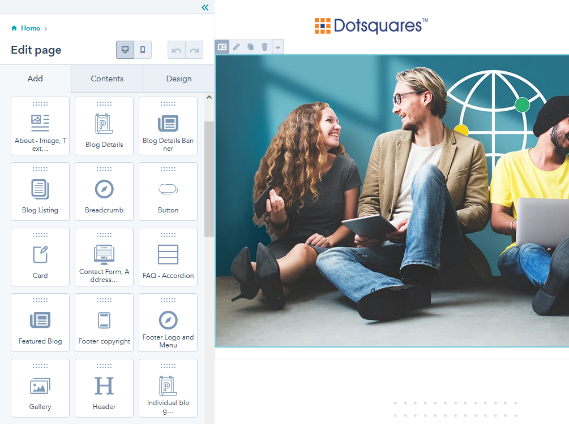Viewport: 569px width, 426px height.
Task: Switch to desktop preview mode
Action: point(125,50)
